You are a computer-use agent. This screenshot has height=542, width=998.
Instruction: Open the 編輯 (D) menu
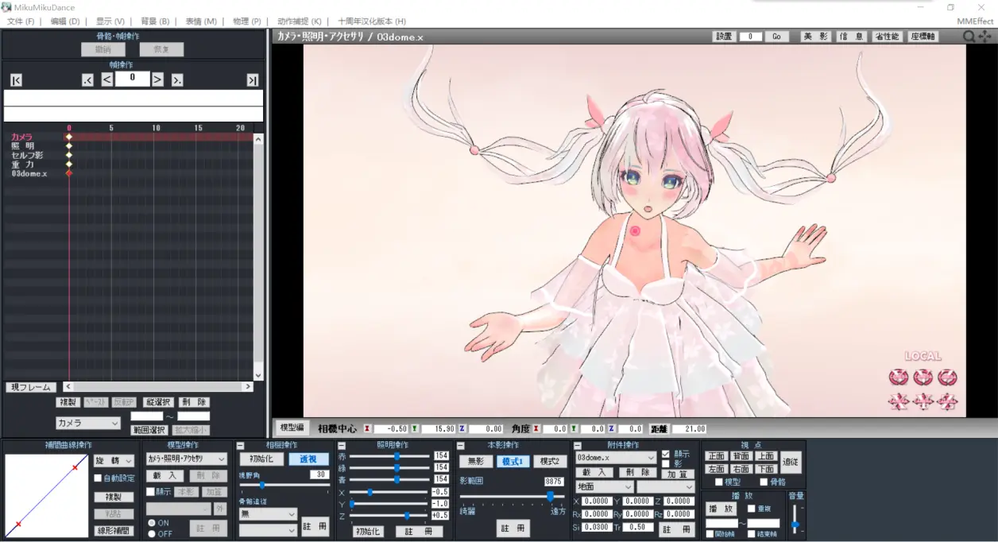[65, 21]
